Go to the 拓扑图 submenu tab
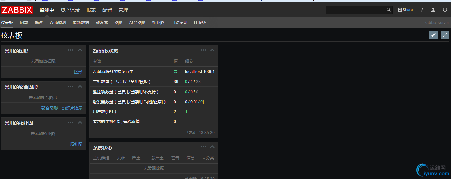 [x=158, y=23]
